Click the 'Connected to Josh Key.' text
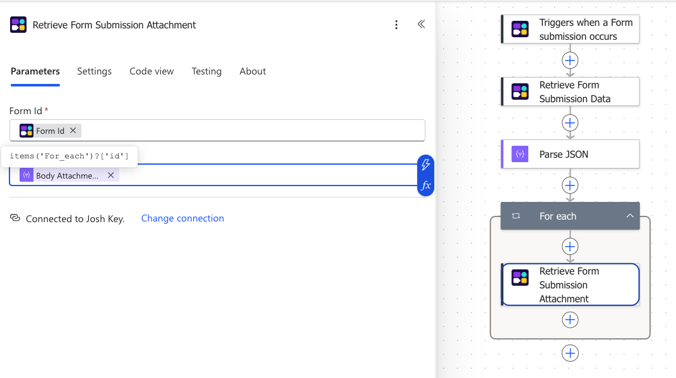 tap(75, 218)
